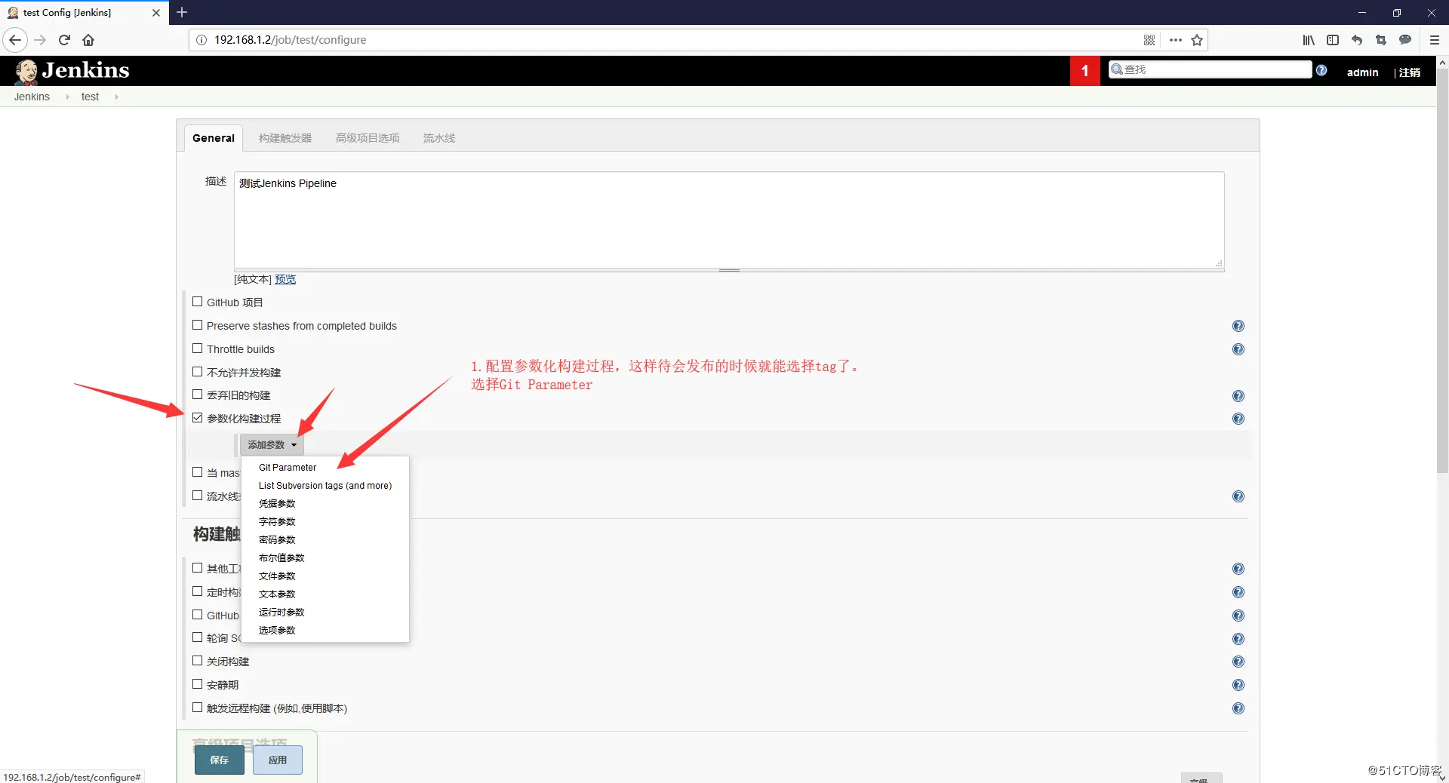This screenshot has height=783, width=1449.
Task: Check Preserve stashes from completed builds
Action: tap(198, 325)
